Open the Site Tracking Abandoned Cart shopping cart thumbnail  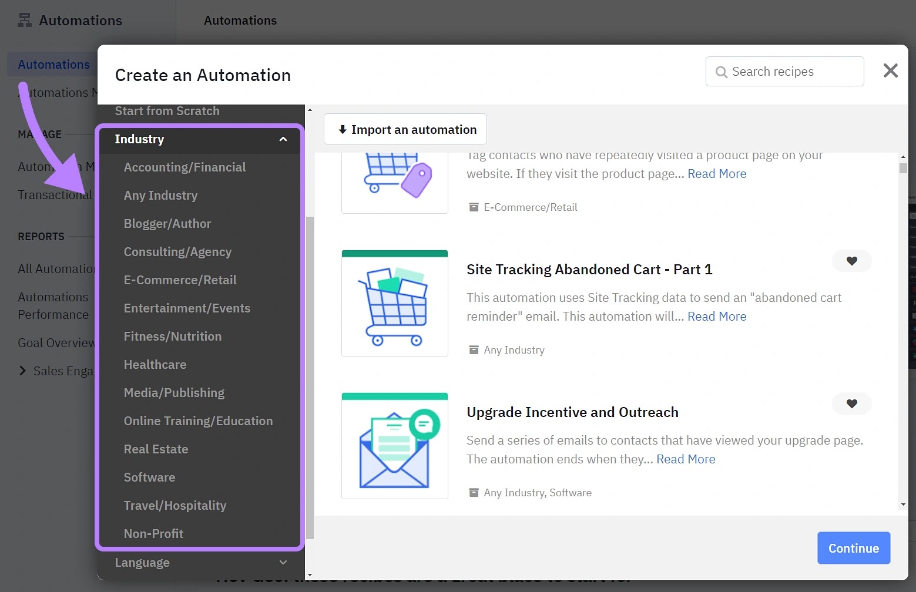394,302
